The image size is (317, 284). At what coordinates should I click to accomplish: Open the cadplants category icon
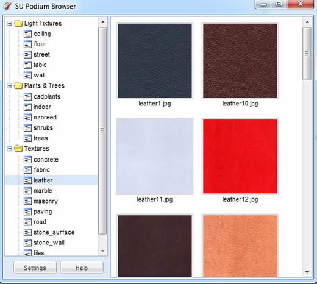click(27, 96)
